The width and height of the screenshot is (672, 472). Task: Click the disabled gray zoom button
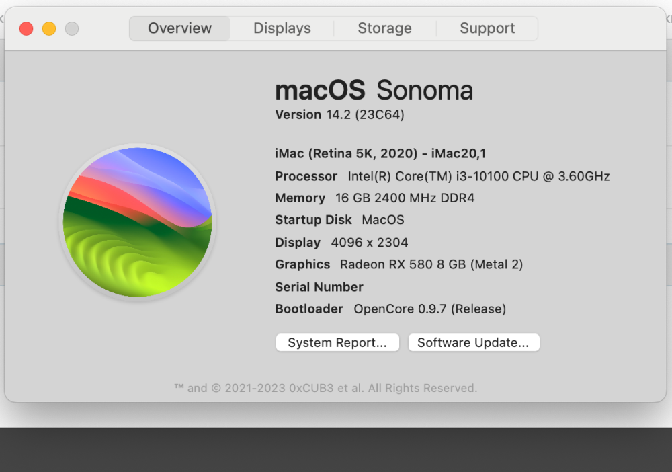click(x=72, y=29)
